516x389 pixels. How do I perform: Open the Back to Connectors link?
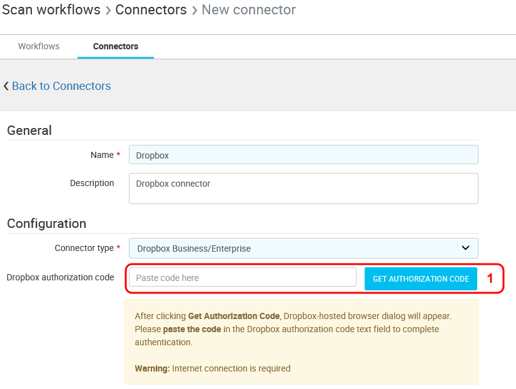[x=61, y=86]
